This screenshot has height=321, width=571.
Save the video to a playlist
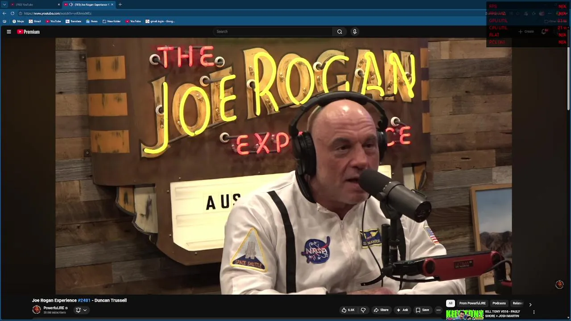pos(422,310)
